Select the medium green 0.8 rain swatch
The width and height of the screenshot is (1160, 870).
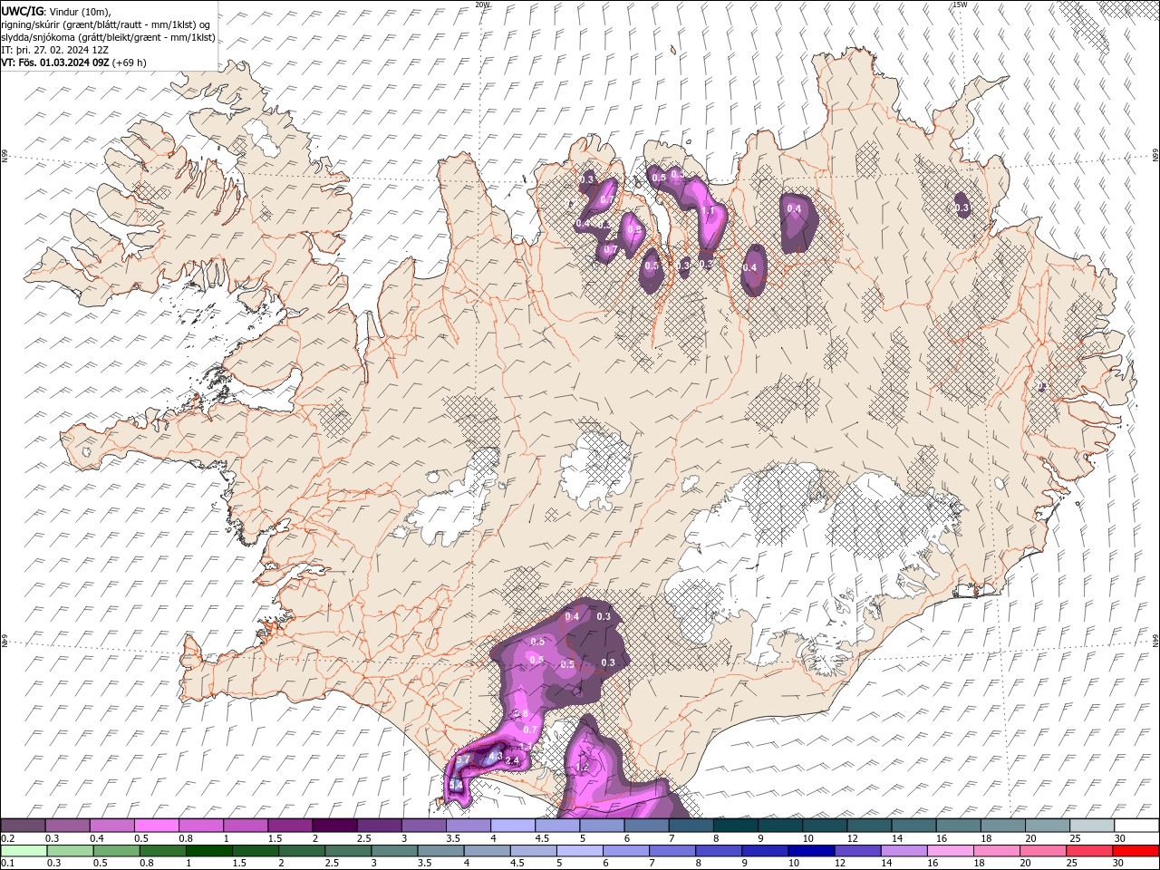tap(162, 851)
